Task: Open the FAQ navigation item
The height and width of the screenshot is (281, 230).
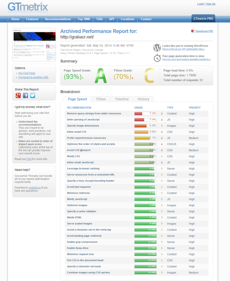Action: 99,19
